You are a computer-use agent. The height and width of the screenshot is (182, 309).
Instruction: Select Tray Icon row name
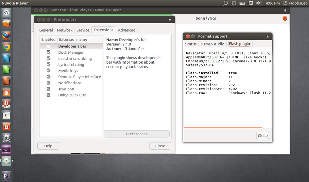tap(66, 89)
